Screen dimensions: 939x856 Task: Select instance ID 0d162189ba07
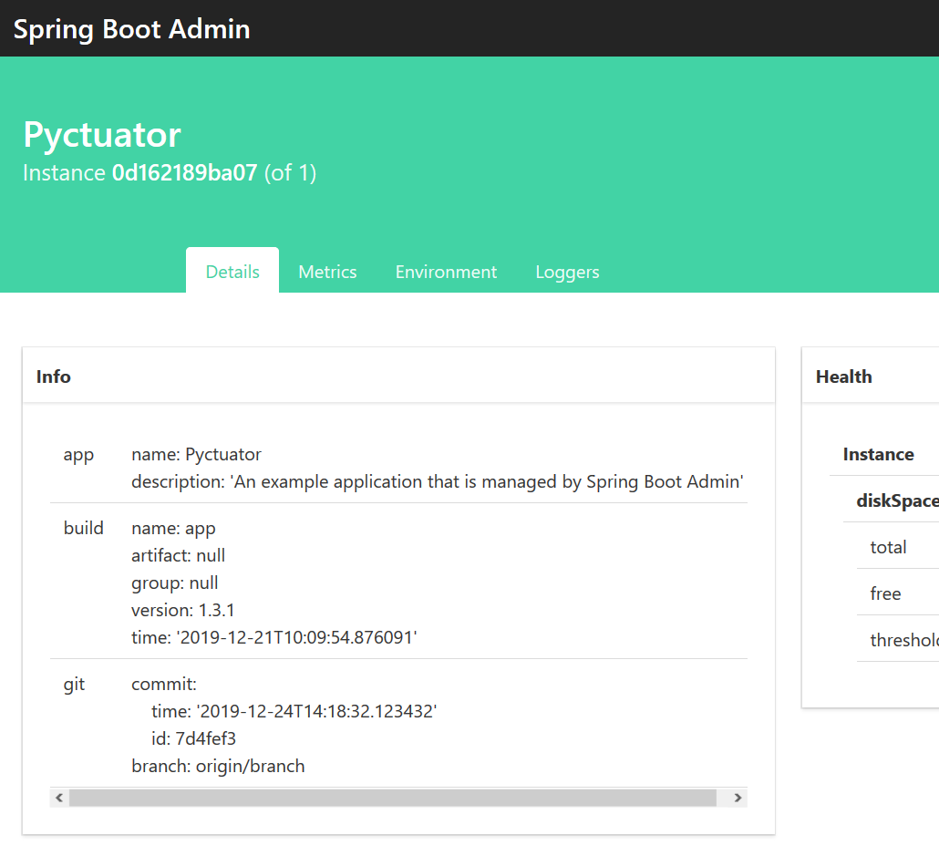pos(184,172)
